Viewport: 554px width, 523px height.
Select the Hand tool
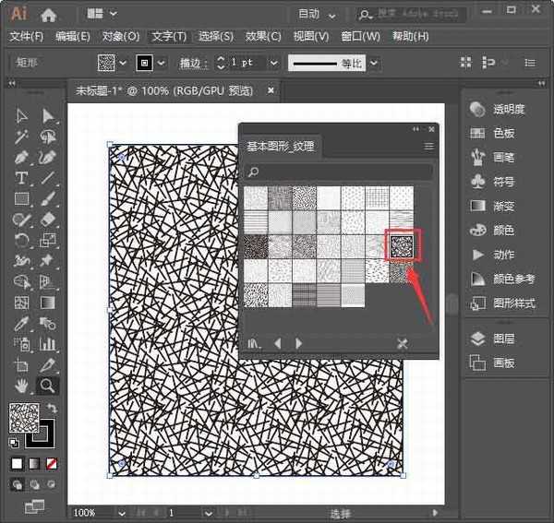coord(22,386)
